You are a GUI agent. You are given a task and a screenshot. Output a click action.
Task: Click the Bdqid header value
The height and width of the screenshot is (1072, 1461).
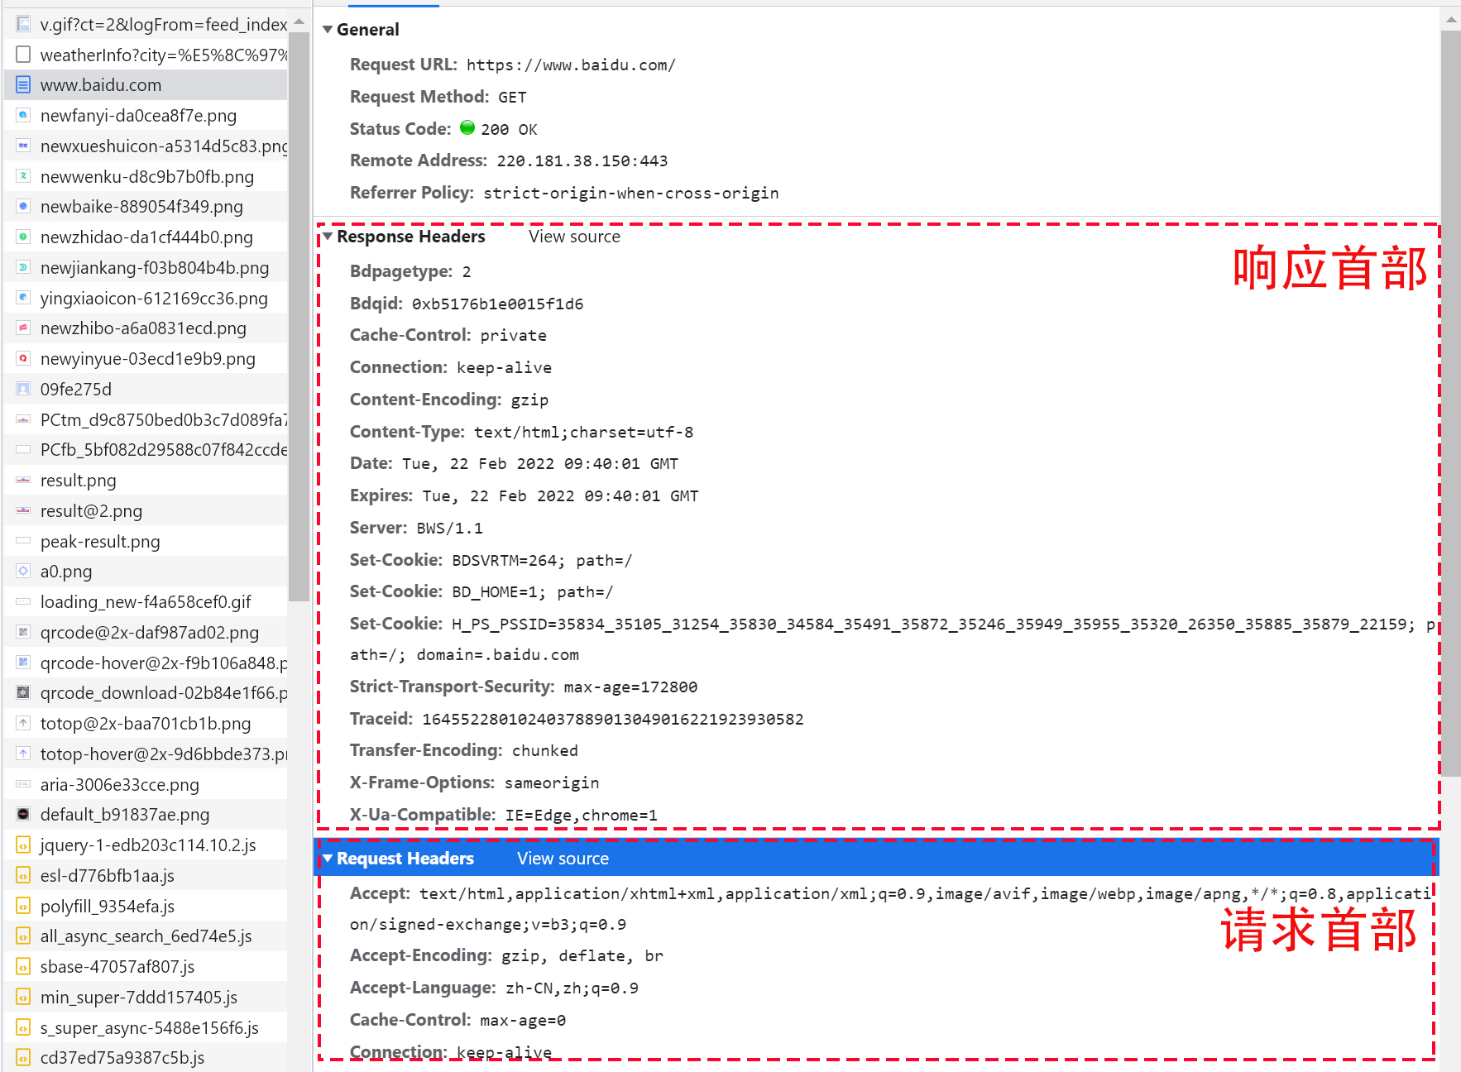(498, 304)
